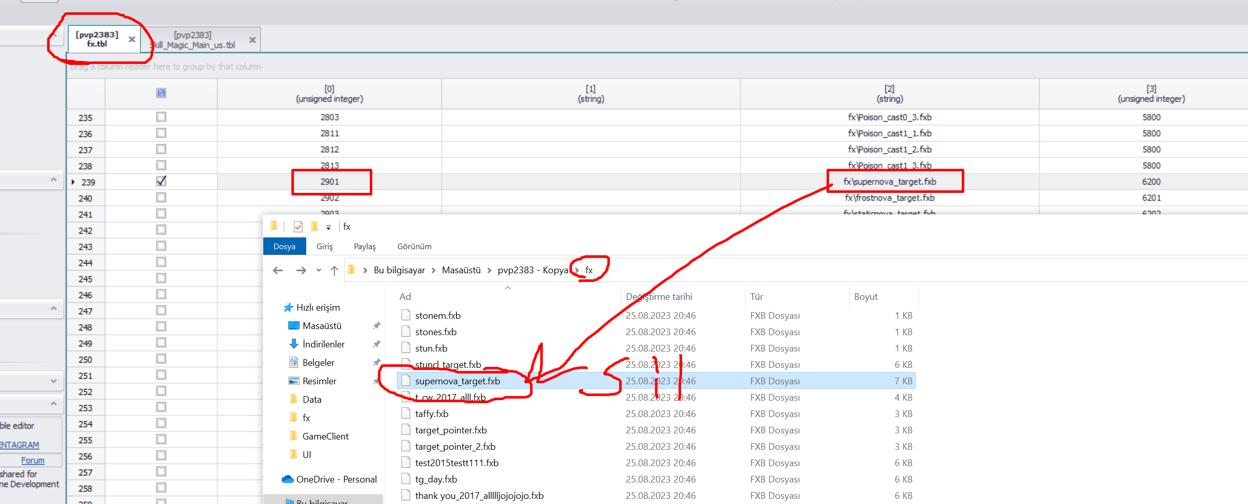Toggle the select-all checkbox in table header
Image resolution: width=1248 pixels, height=504 pixels.
161,93
